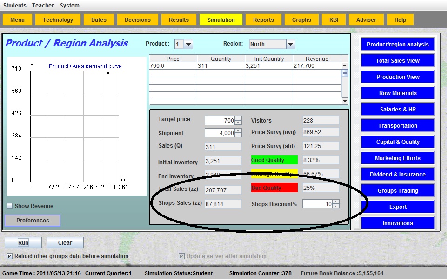
Task: Open the Product number dropdown
Action: (188, 44)
